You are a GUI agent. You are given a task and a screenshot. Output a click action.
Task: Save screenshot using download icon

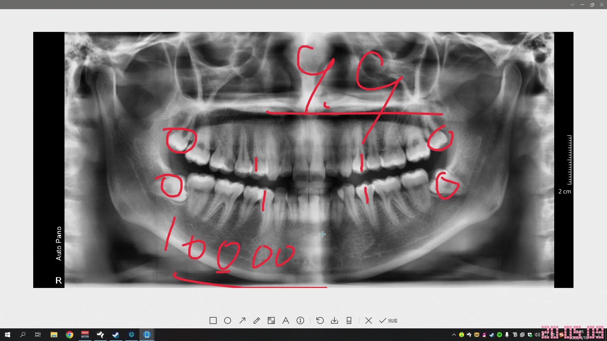click(334, 320)
